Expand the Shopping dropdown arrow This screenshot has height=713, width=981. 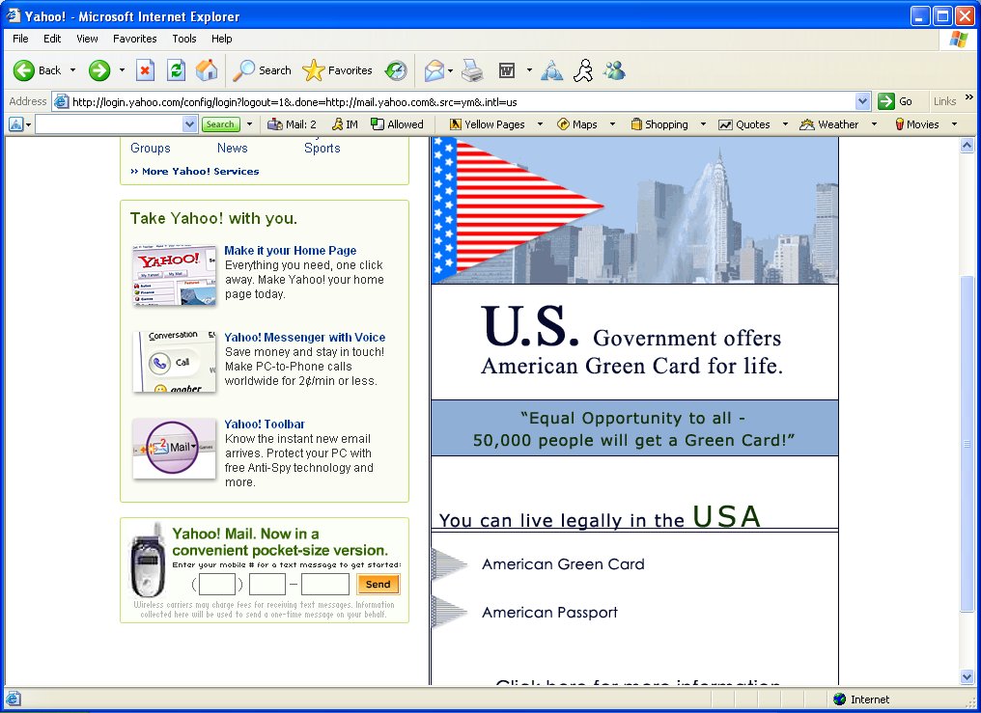click(x=703, y=124)
